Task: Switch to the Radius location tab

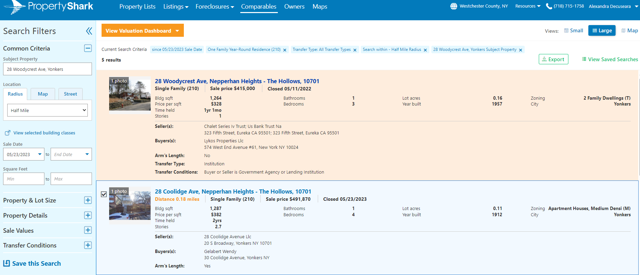Action: click(15, 94)
